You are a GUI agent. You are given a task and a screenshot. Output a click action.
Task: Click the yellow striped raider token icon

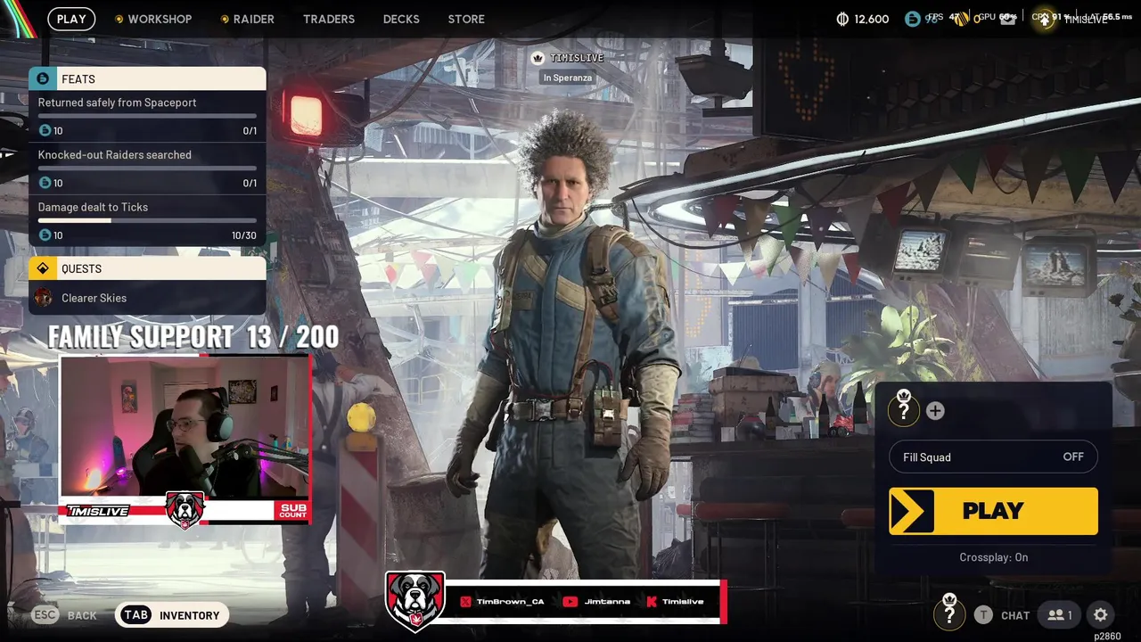(x=961, y=19)
